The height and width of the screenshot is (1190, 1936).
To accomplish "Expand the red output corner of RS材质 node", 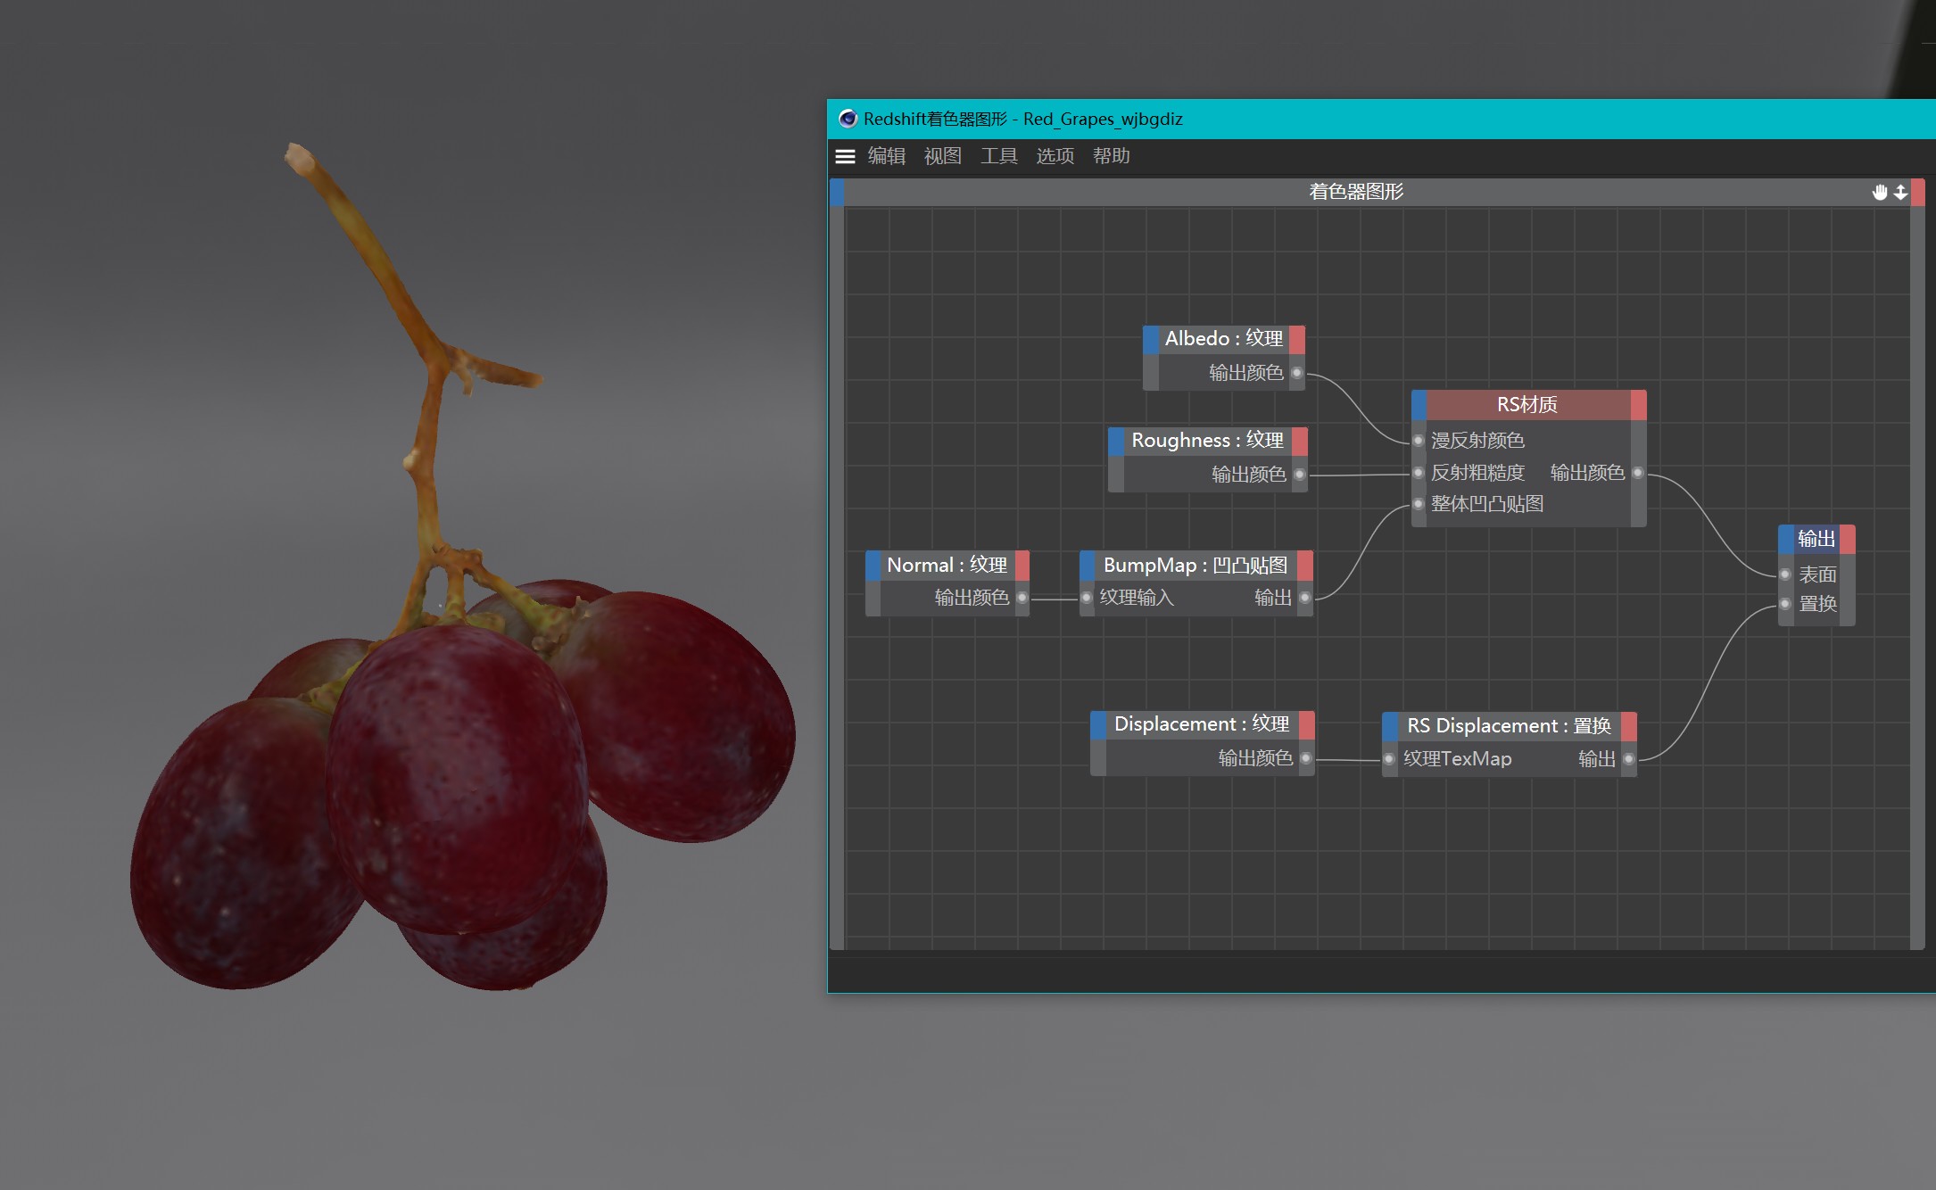I will coord(1639,405).
